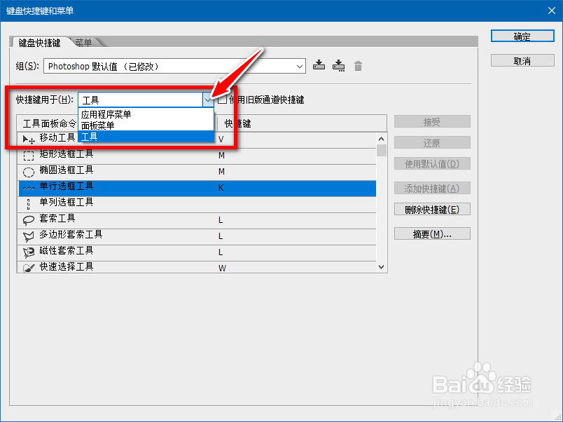Select the 单行选框工具 row

click(x=197, y=189)
